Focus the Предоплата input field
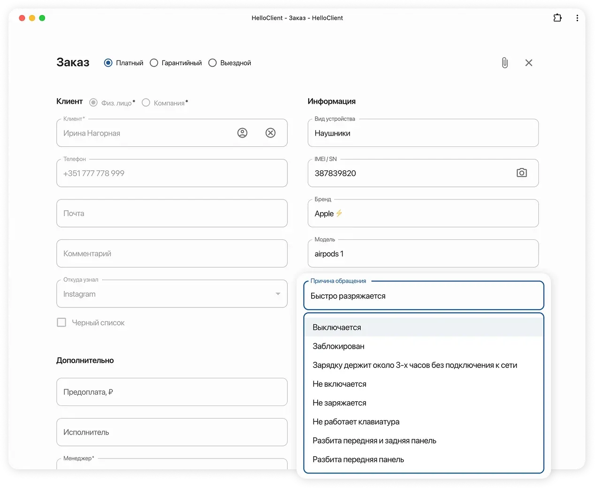 pyautogui.click(x=172, y=392)
